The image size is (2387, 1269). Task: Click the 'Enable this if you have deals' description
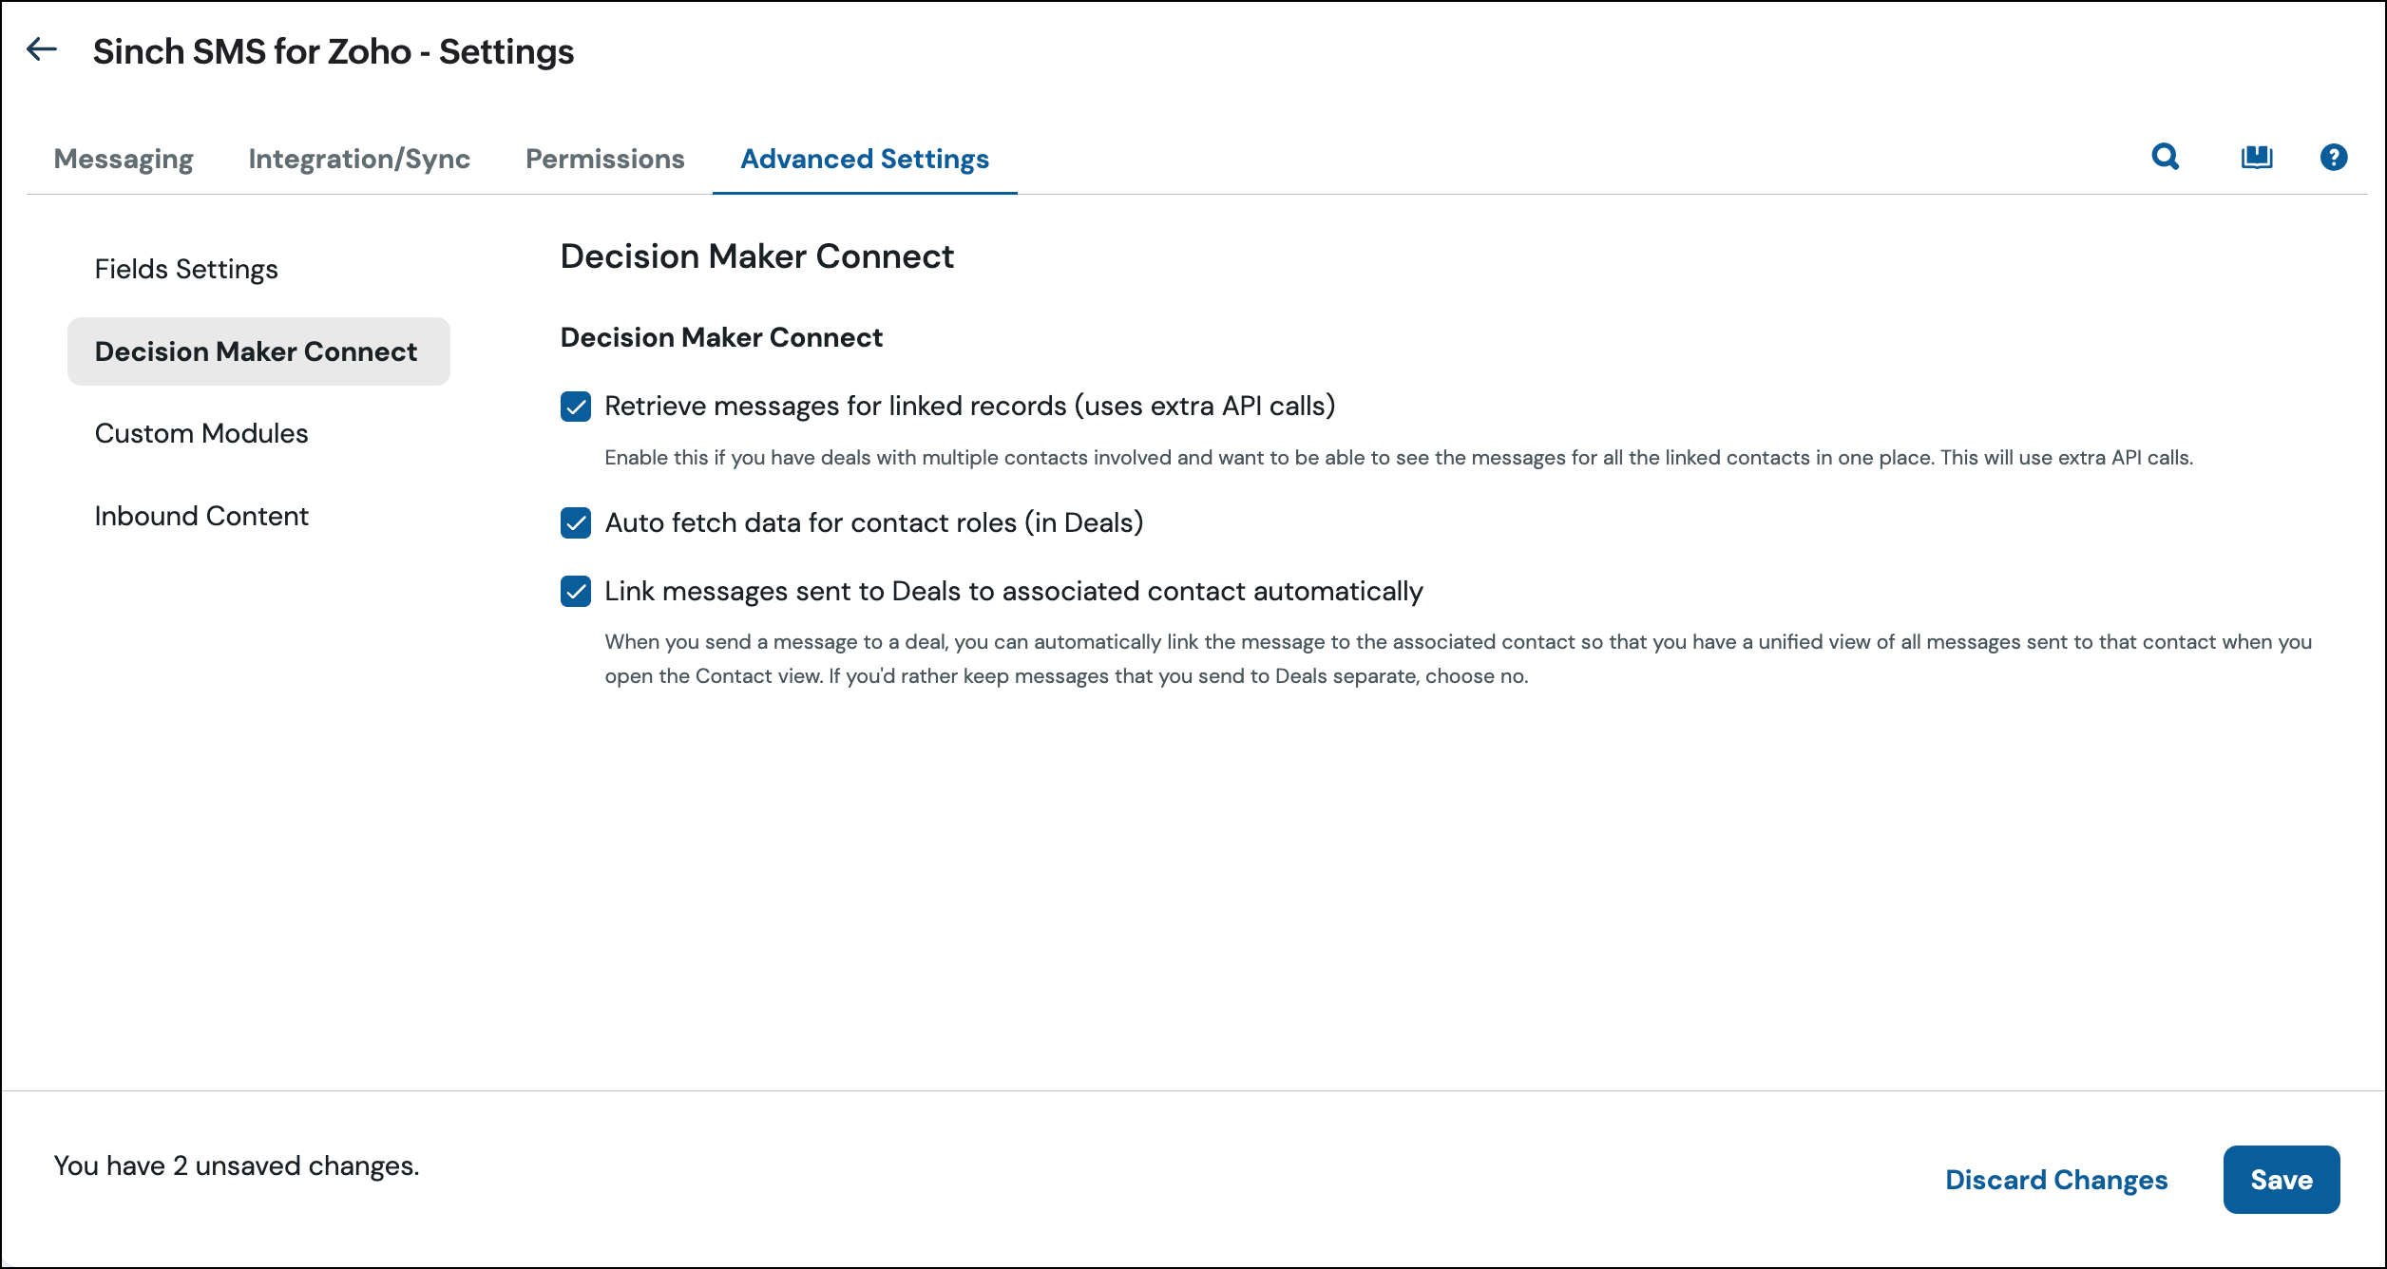[x=1399, y=458]
